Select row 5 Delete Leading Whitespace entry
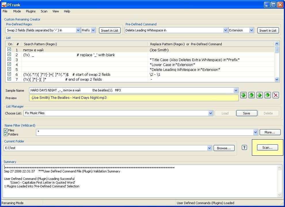285x207 pixels. click(x=185, y=69)
